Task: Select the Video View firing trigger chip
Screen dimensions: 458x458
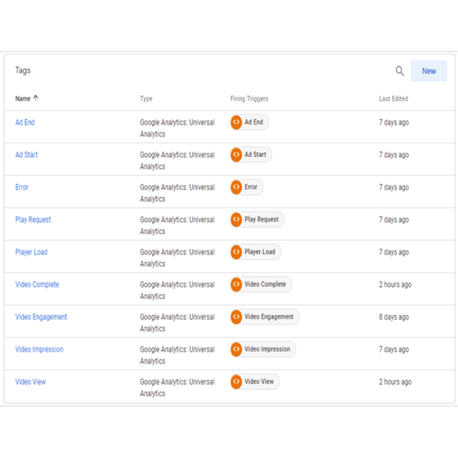Action: (259, 382)
